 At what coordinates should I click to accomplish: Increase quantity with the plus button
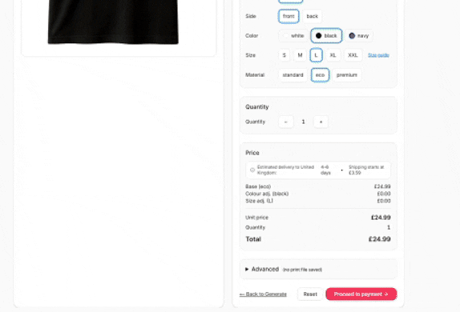click(x=321, y=122)
